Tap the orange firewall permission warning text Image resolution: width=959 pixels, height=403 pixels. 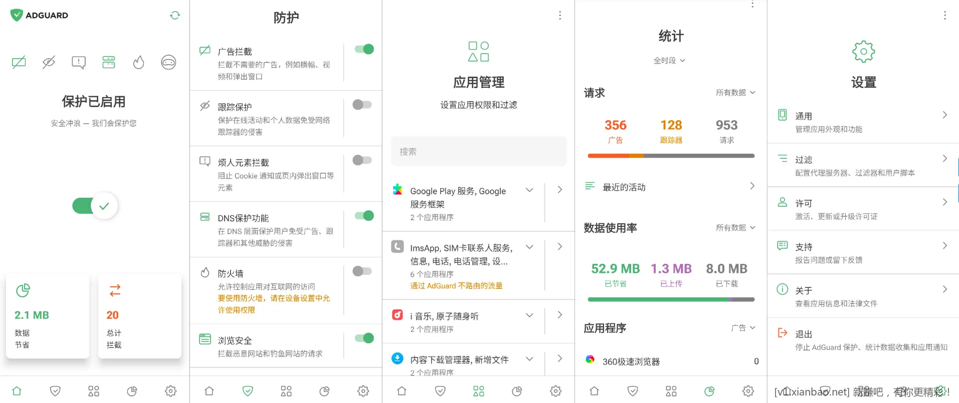tap(274, 304)
